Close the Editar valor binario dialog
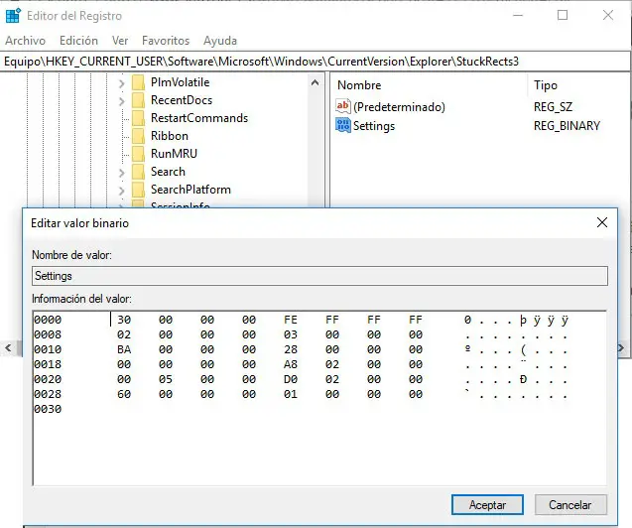The image size is (632, 528). coord(602,222)
